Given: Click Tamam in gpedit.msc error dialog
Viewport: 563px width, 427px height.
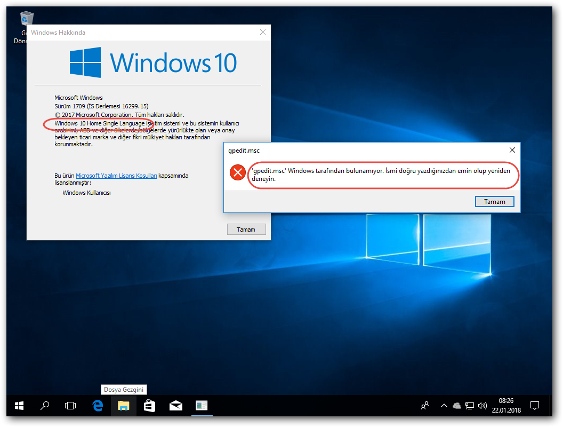Looking at the screenshot, I should point(494,202).
